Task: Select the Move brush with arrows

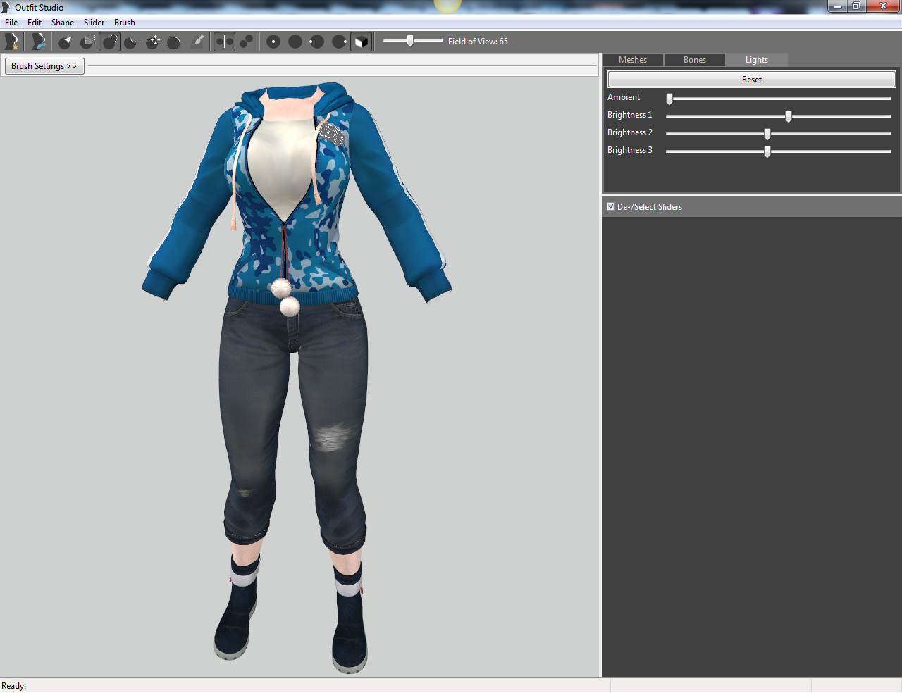Action: (153, 42)
